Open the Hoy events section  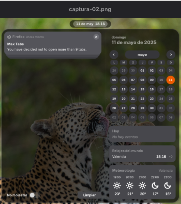(142, 134)
